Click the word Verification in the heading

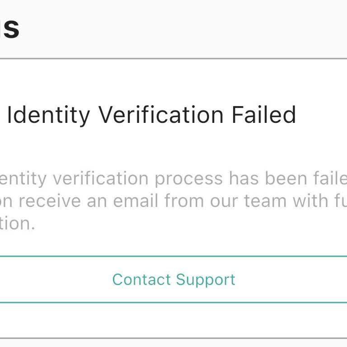(161, 115)
